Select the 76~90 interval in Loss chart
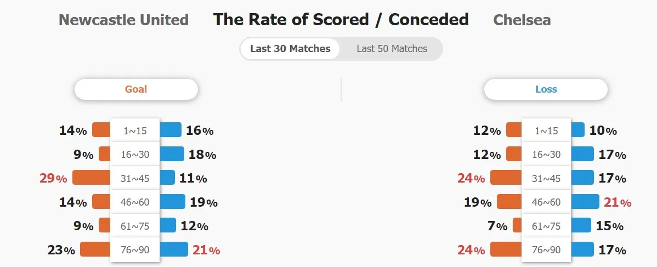The width and height of the screenshot is (657, 267). coord(546,250)
